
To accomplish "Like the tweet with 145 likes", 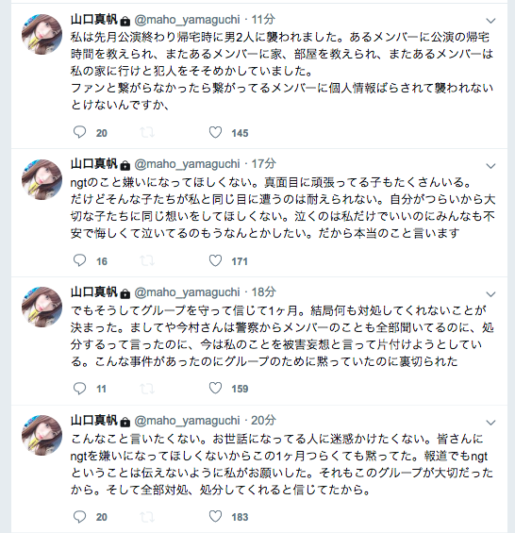I will click(215, 132).
